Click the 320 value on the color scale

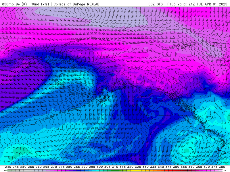(130, 167)
